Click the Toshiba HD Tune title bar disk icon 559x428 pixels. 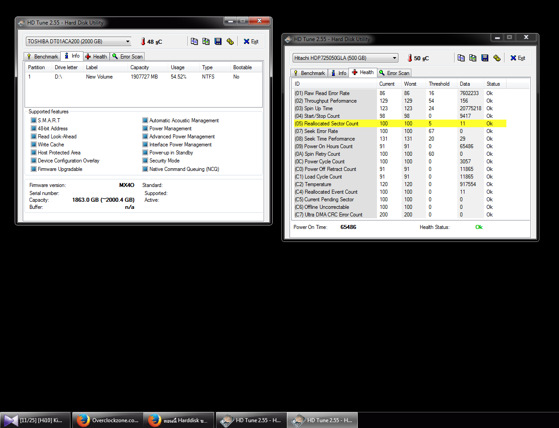[x=22, y=23]
